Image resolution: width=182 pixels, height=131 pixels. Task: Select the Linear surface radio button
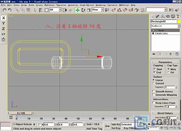tap(153, 80)
